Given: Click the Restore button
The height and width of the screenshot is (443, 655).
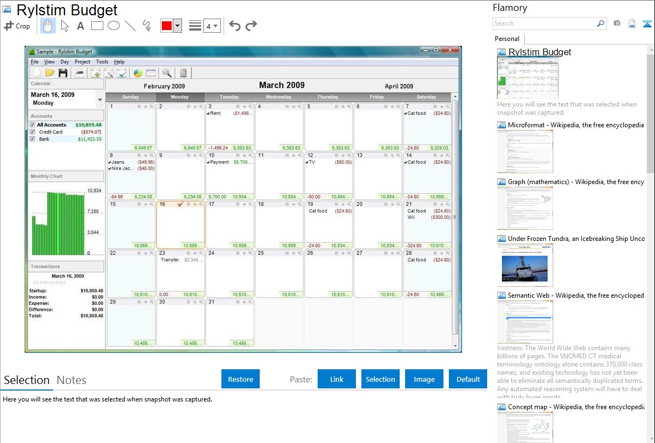Looking at the screenshot, I should pos(241,379).
